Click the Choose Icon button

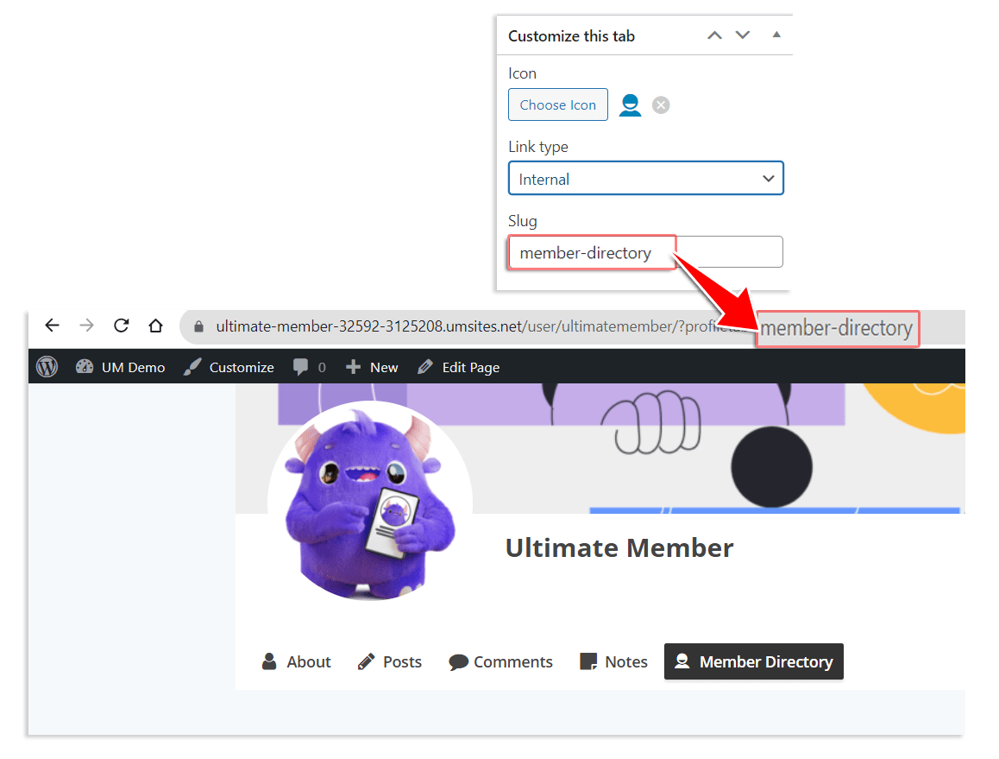point(557,104)
